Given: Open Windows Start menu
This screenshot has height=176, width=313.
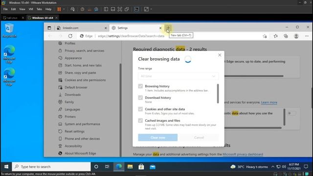Looking at the screenshot, I should [6, 167].
